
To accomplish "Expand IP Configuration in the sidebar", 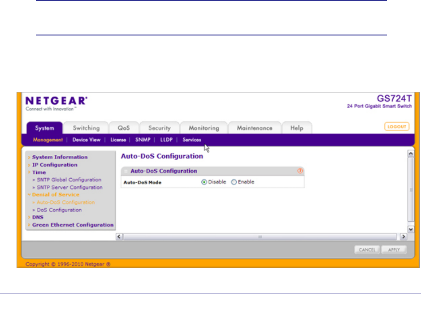I will click(55, 165).
